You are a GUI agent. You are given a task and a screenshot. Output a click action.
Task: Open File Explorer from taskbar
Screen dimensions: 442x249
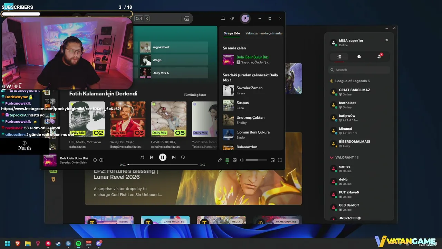[x=28, y=243]
